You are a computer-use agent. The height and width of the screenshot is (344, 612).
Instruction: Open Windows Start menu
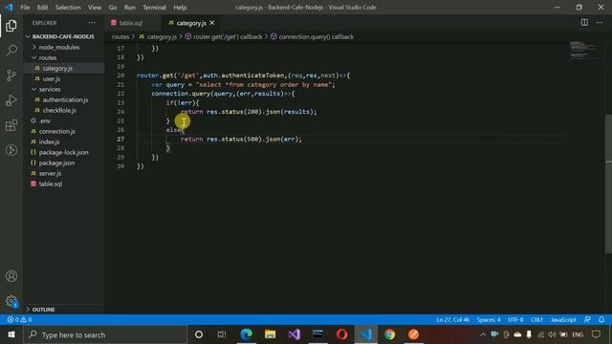(11, 334)
